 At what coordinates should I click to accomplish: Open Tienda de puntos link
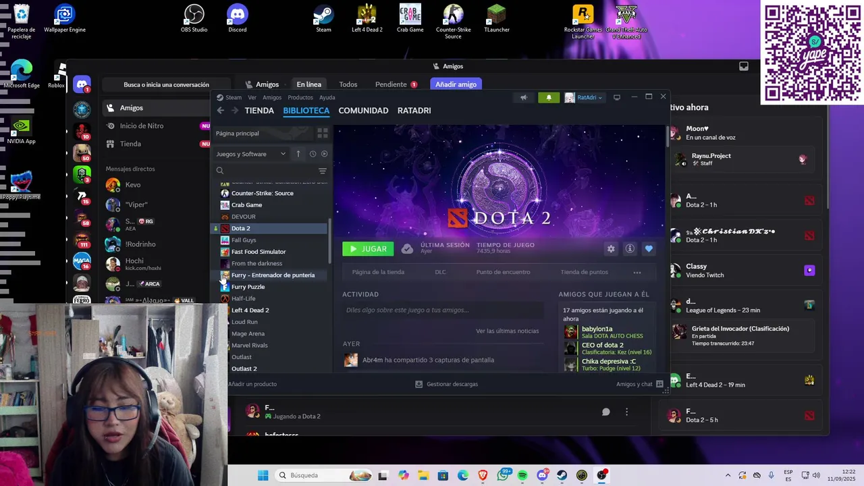(x=584, y=272)
